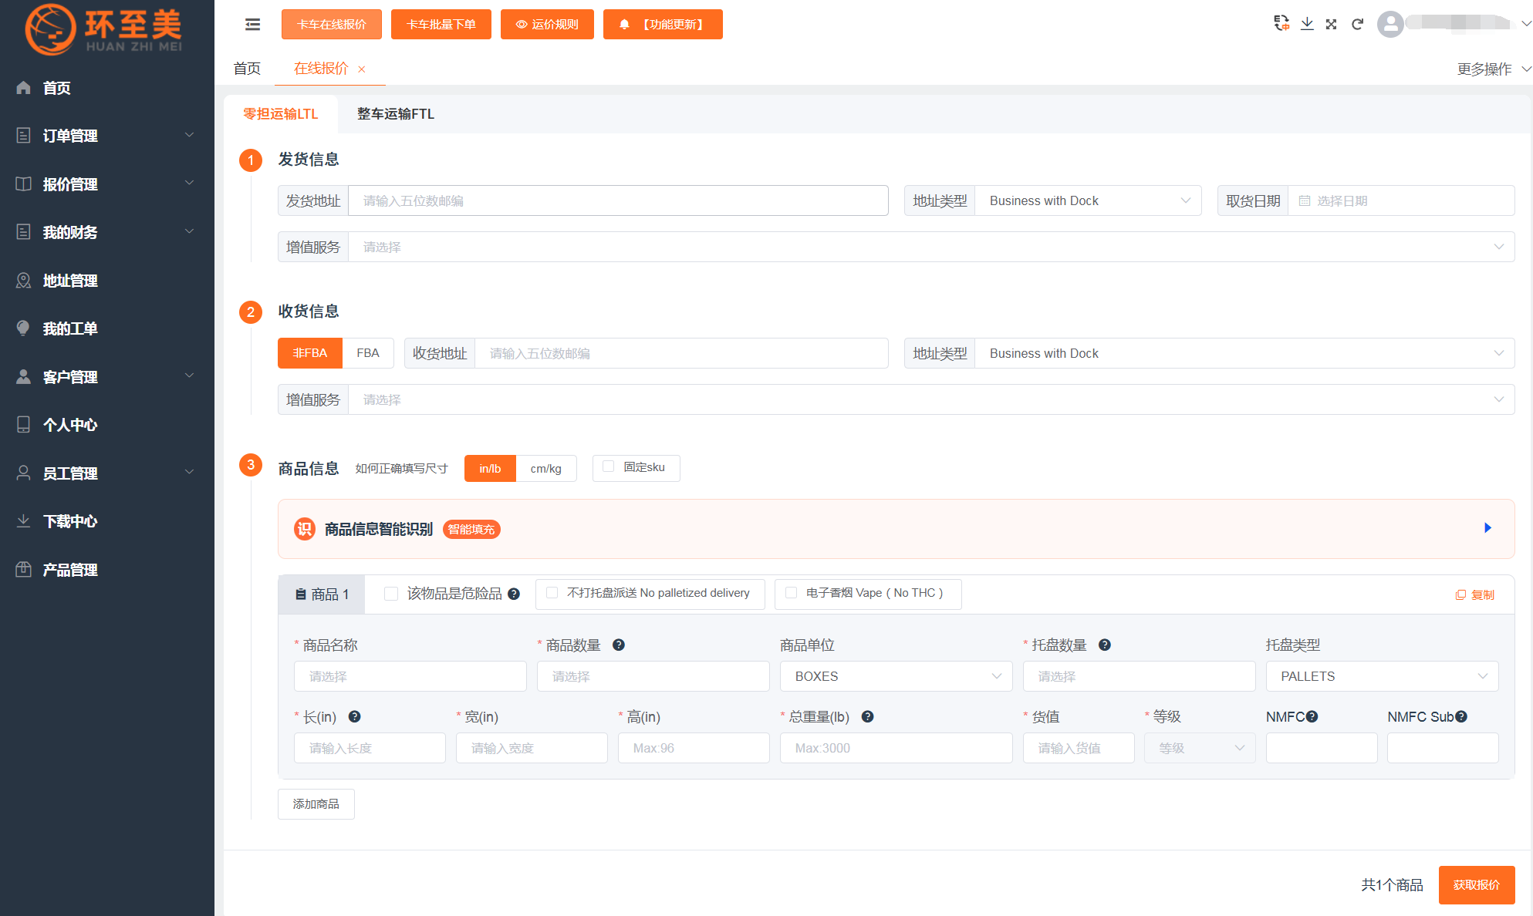1533x916 pixels.
Task: Click the download icon in the top bar
Action: [1307, 24]
